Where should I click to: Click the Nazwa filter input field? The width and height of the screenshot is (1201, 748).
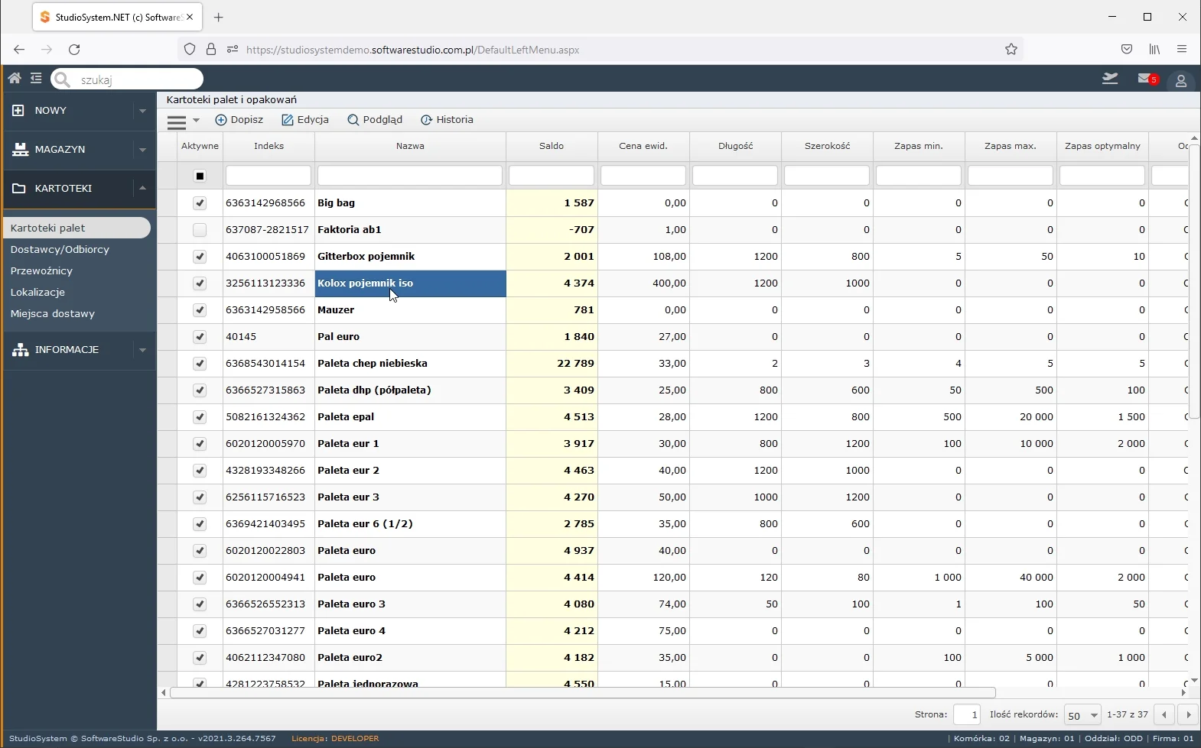410,176
